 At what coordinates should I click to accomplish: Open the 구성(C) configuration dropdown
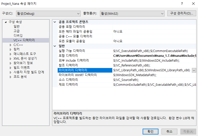[48, 13]
